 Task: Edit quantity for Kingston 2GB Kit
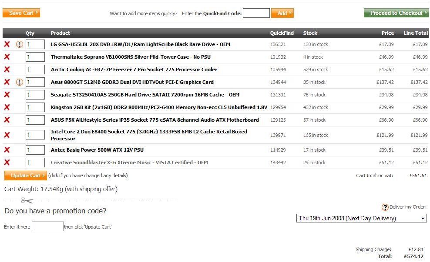35,107
